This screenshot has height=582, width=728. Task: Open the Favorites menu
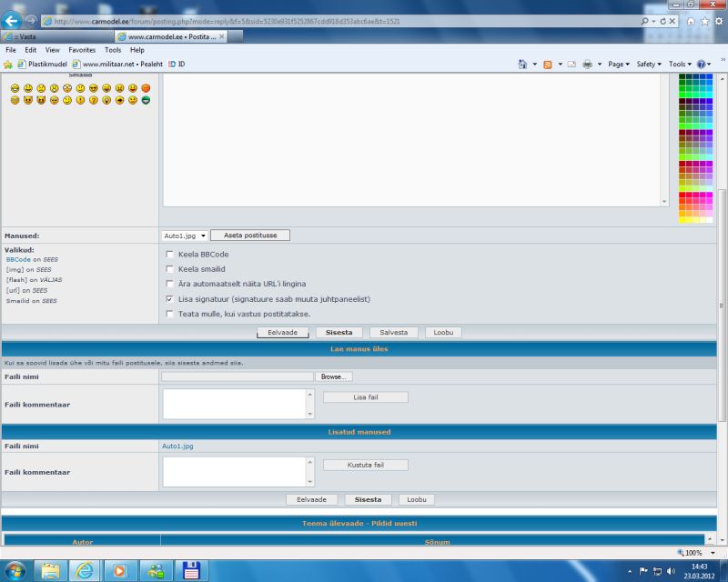pyautogui.click(x=82, y=50)
